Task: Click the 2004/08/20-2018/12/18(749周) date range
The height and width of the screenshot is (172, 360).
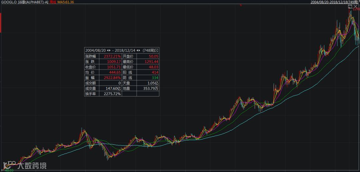Action: pyautogui.click(x=334, y=2)
